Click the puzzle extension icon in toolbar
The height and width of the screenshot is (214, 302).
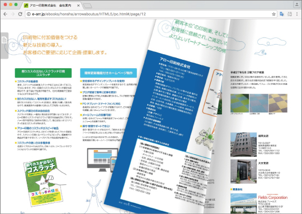tap(290, 14)
